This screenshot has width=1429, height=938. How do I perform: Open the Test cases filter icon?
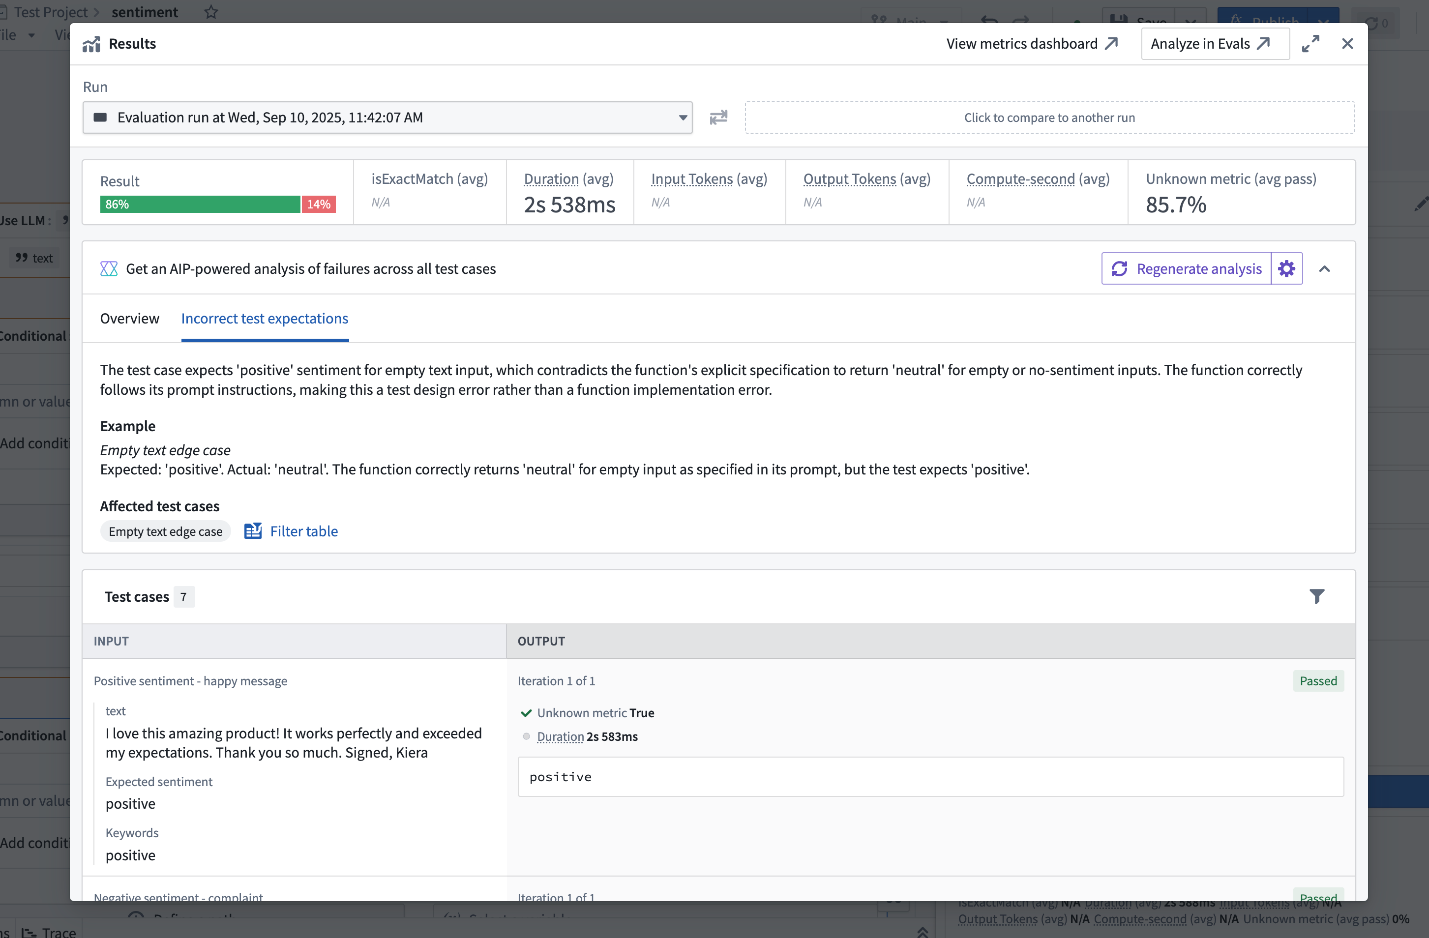pos(1317,596)
